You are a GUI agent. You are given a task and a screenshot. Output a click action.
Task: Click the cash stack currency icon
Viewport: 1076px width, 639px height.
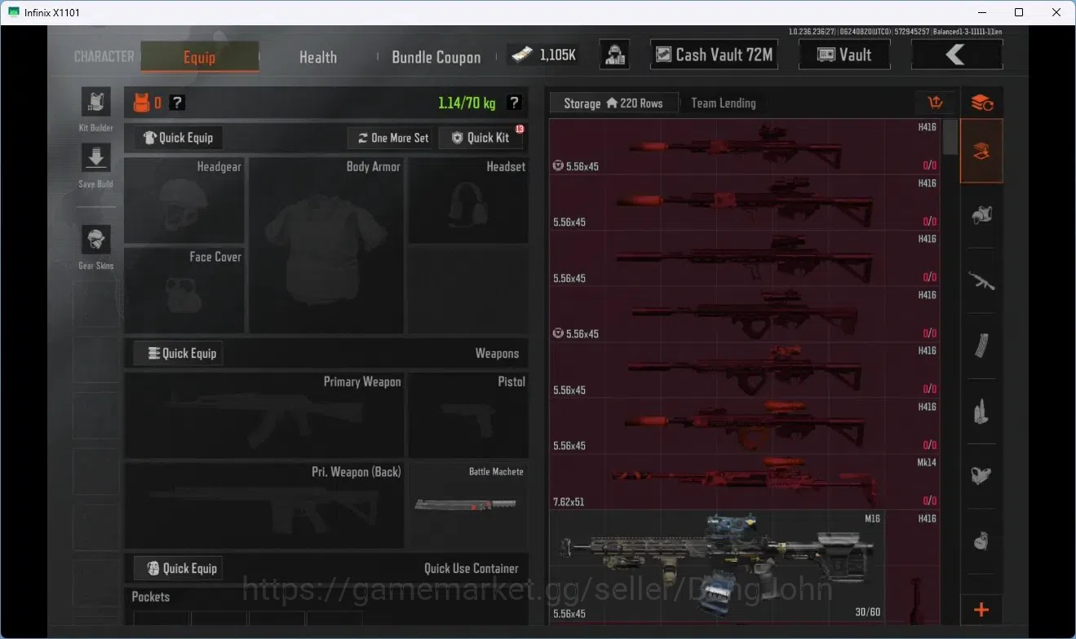point(522,55)
